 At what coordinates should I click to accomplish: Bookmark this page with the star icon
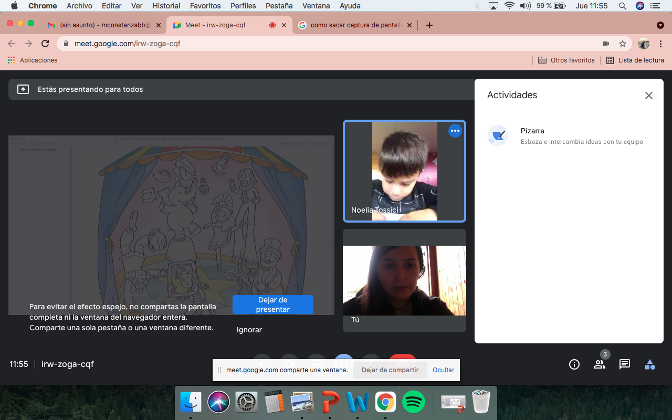[623, 44]
